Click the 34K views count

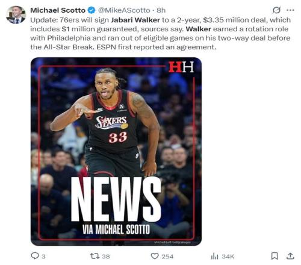228,257
